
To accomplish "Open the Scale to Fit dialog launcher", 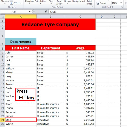I will point(122,7).
